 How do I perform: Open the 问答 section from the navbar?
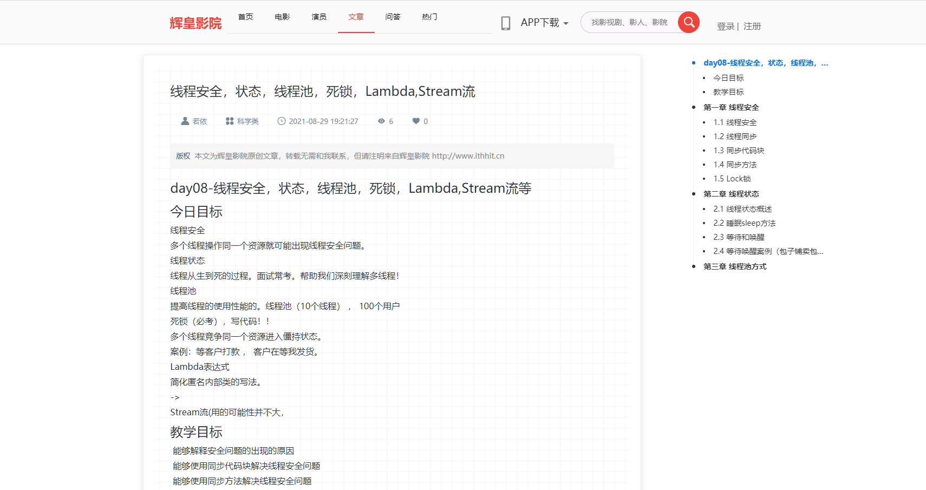393,17
